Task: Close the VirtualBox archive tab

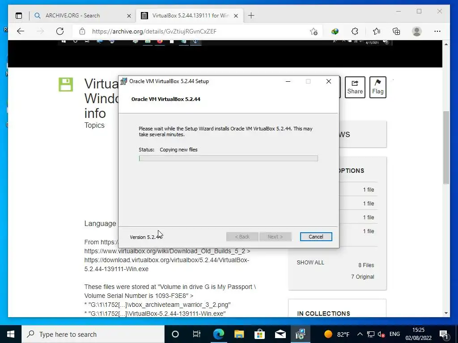Action: pos(236,16)
